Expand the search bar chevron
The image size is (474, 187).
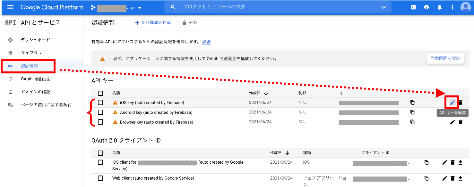(384, 7)
